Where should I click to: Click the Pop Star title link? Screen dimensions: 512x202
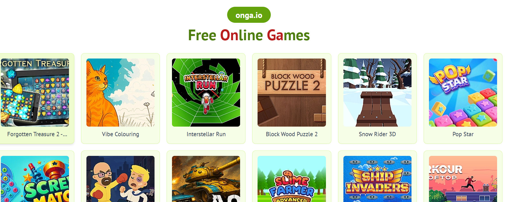tap(463, 134)
